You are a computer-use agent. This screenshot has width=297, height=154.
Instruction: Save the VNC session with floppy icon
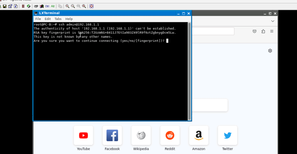tap(5, 6)
